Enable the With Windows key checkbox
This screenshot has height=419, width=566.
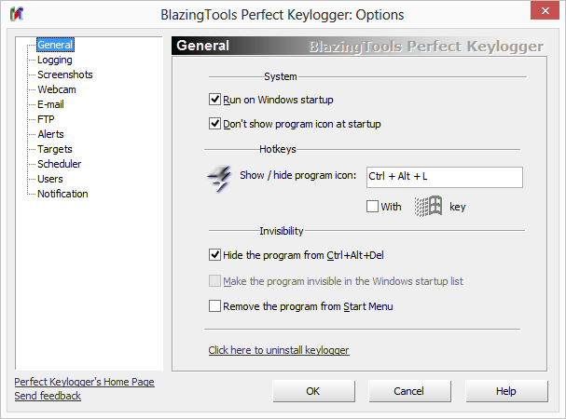pyautogui.click(x=373, y=207)
